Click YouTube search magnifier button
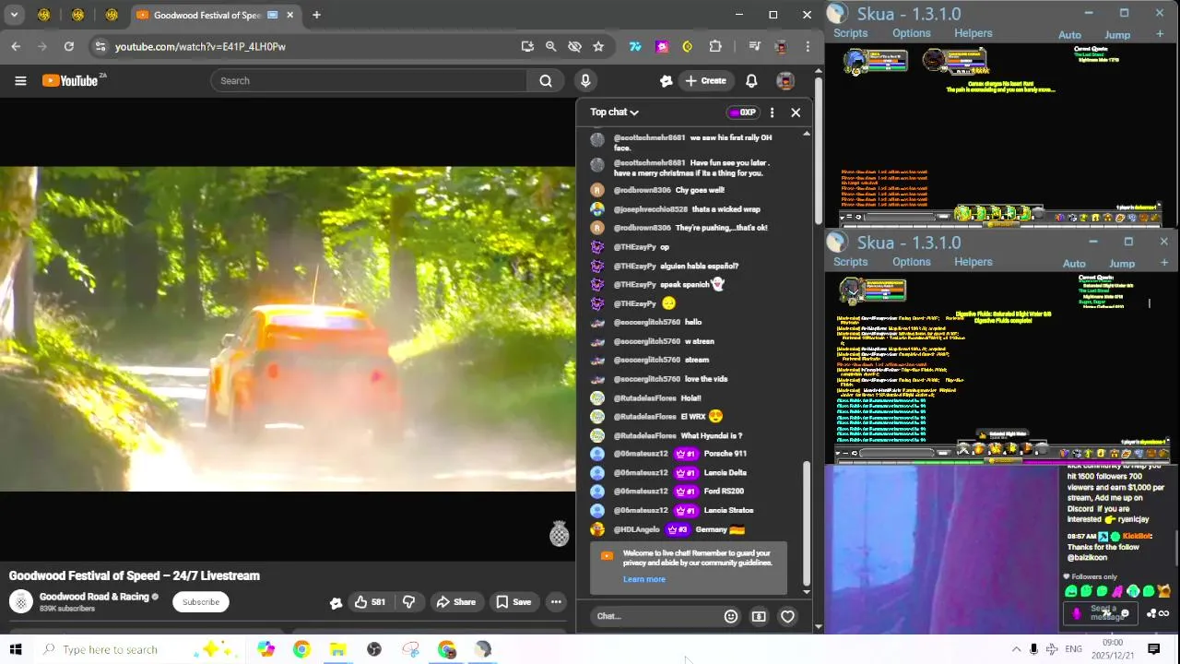 [x=546, y=80]
